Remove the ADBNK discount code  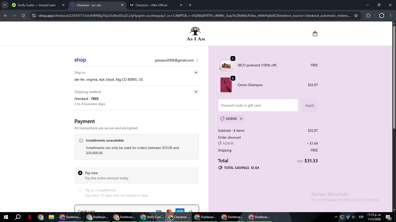pos(241,119)
